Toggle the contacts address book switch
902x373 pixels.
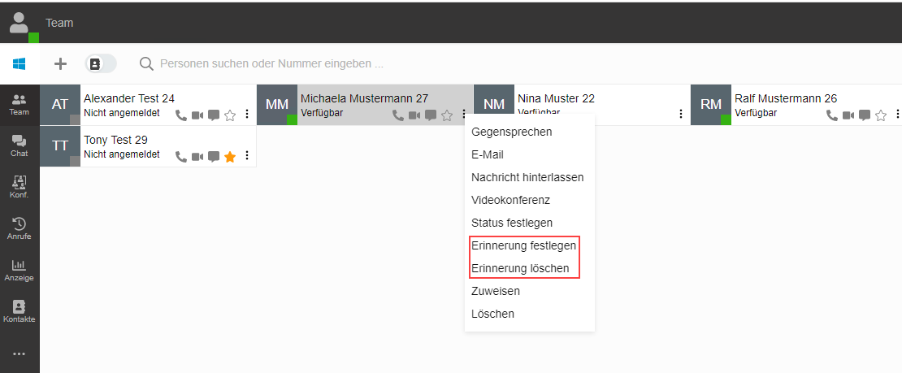tap(101, 64)
